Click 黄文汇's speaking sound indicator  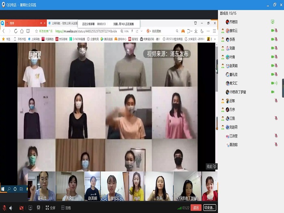(276, 83)
